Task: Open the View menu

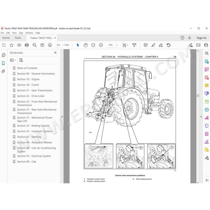Action: pos(14,33)
